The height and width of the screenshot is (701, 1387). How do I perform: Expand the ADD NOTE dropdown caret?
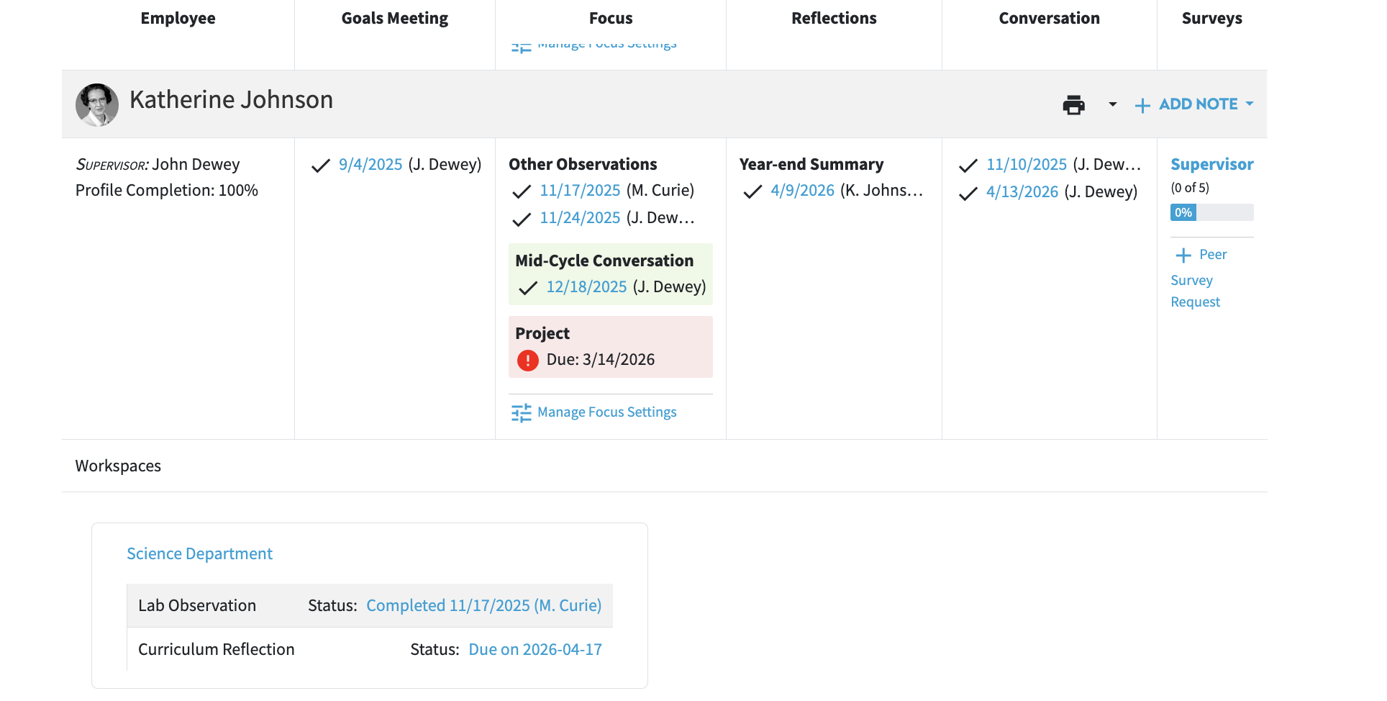(x=1250, y=104)
